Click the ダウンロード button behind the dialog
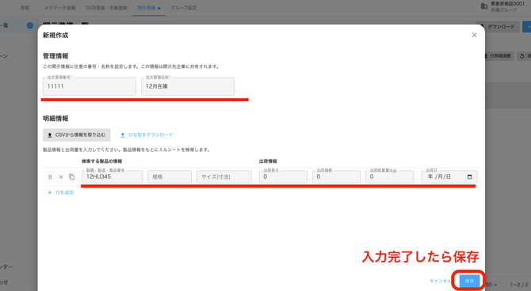531x291 pixels. (497, 26)
